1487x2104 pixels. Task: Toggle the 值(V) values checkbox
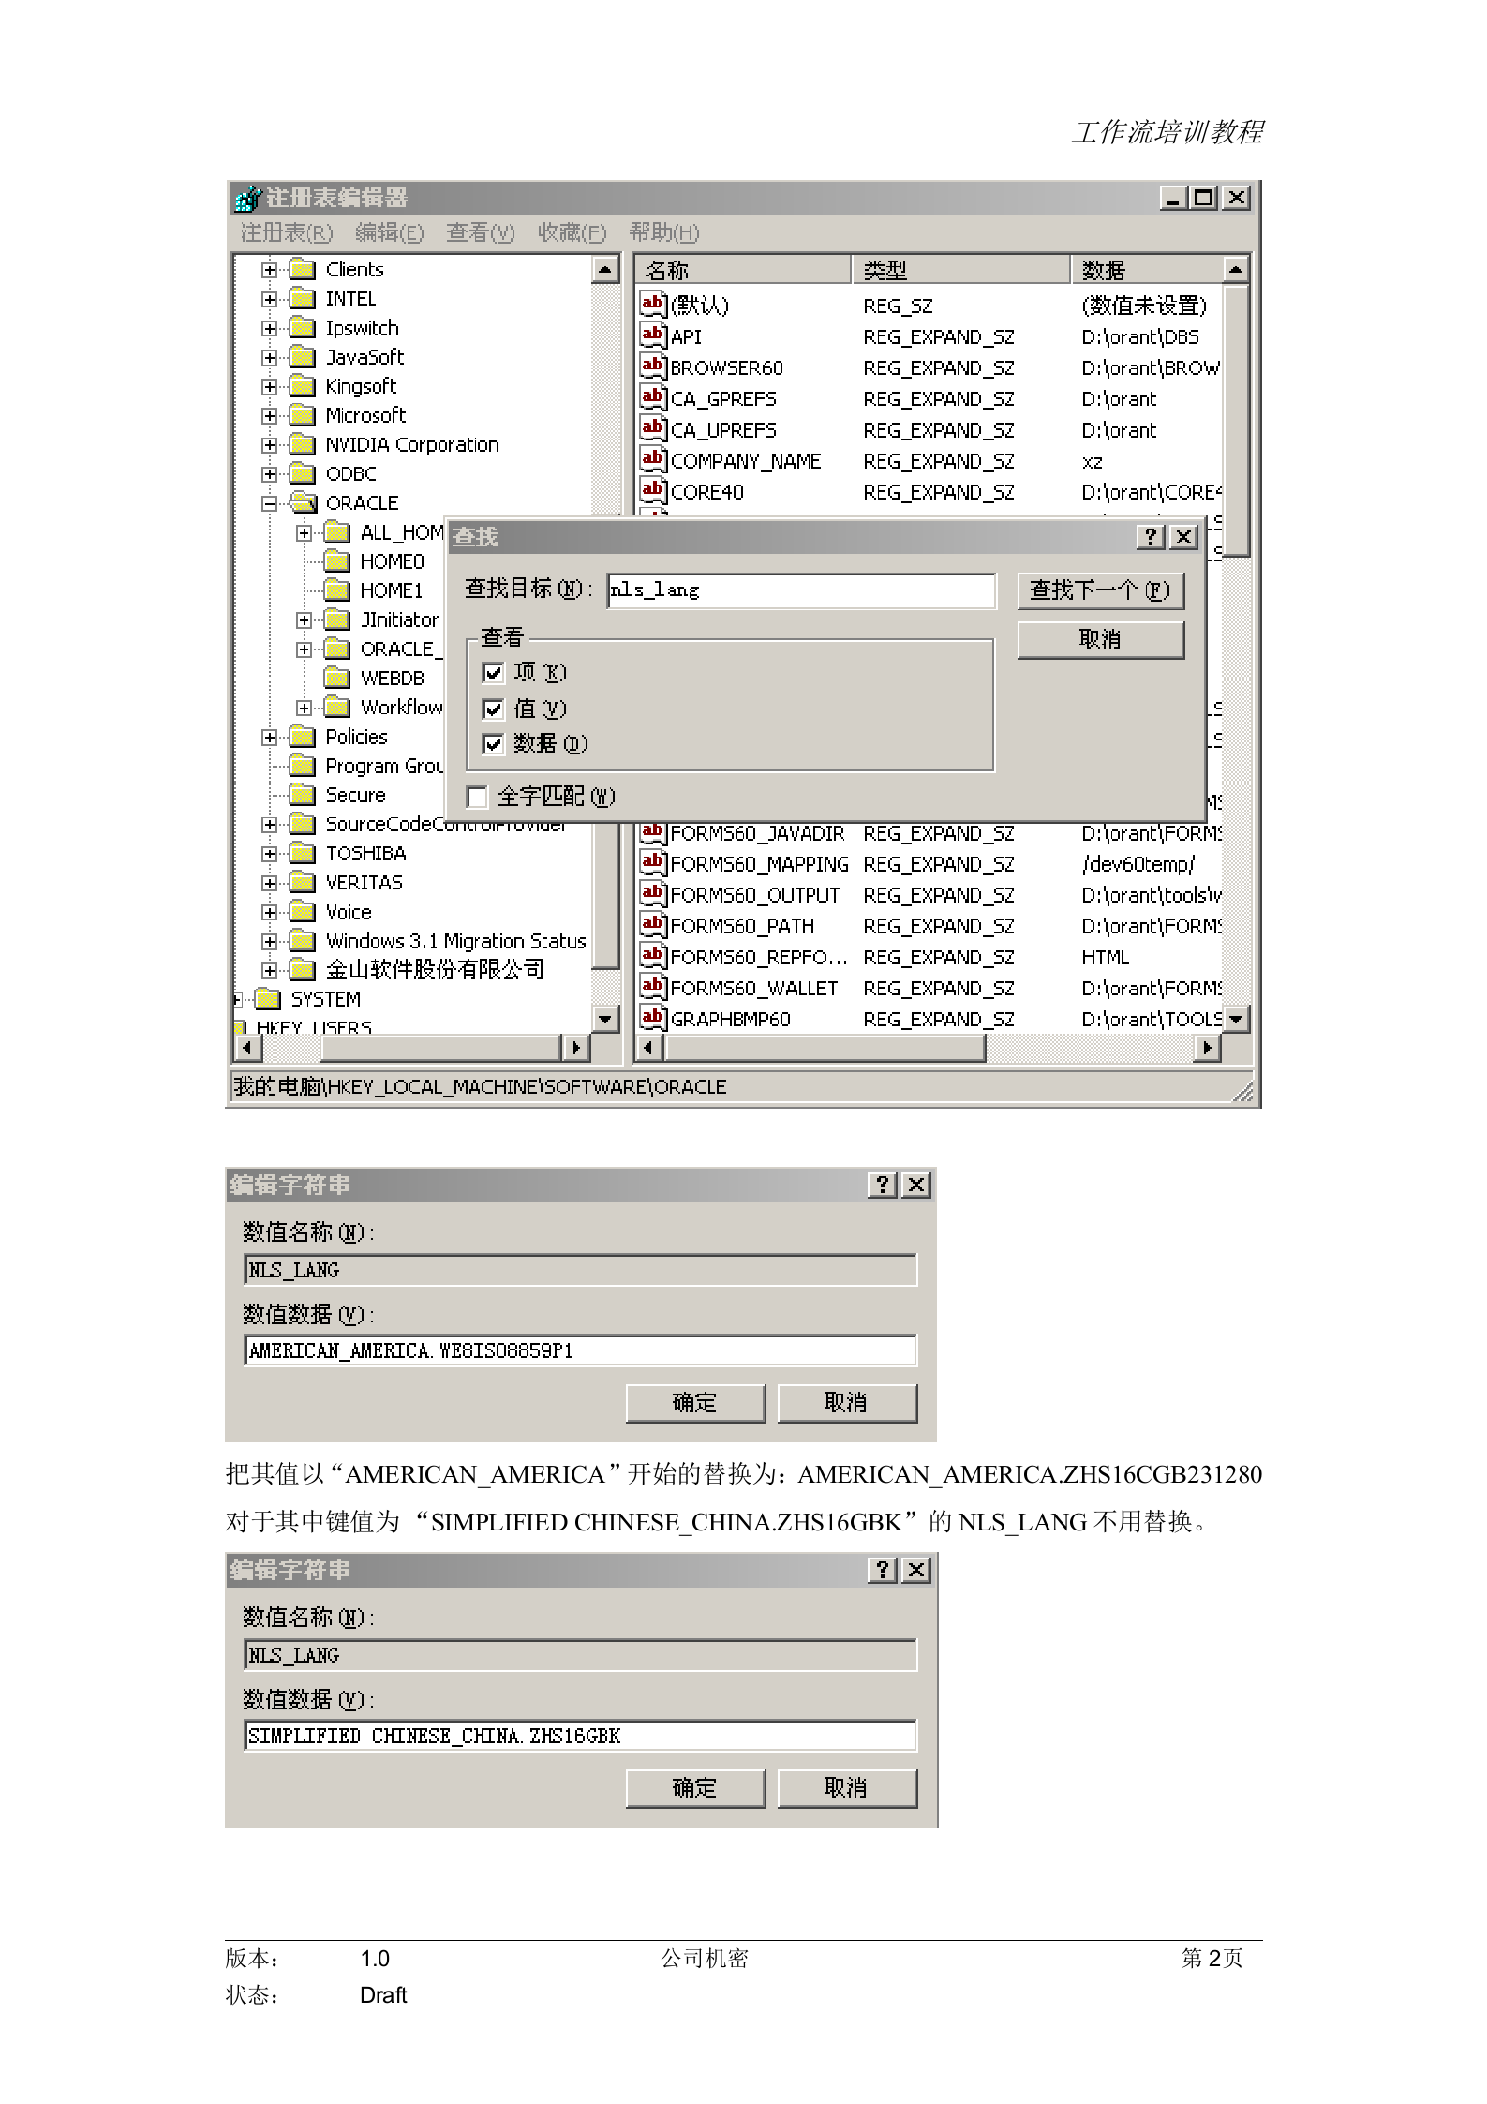tap(493, 709)
